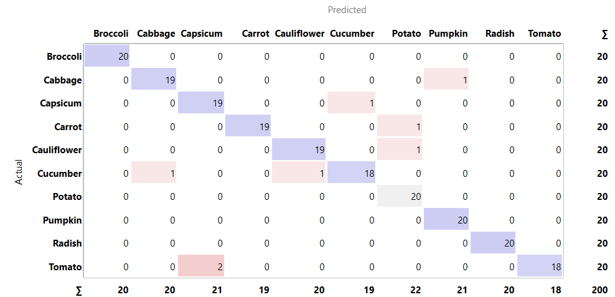The image size is (615, 297).
Task: Click the Radish-Radish cell with 20
Action: click(x=493, y=243)
